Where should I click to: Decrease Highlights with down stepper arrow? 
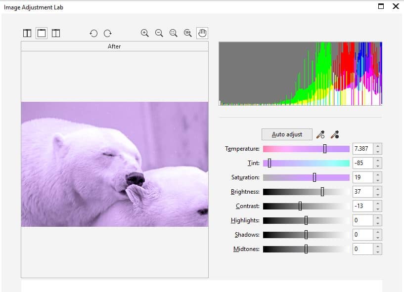pos(378,223)
